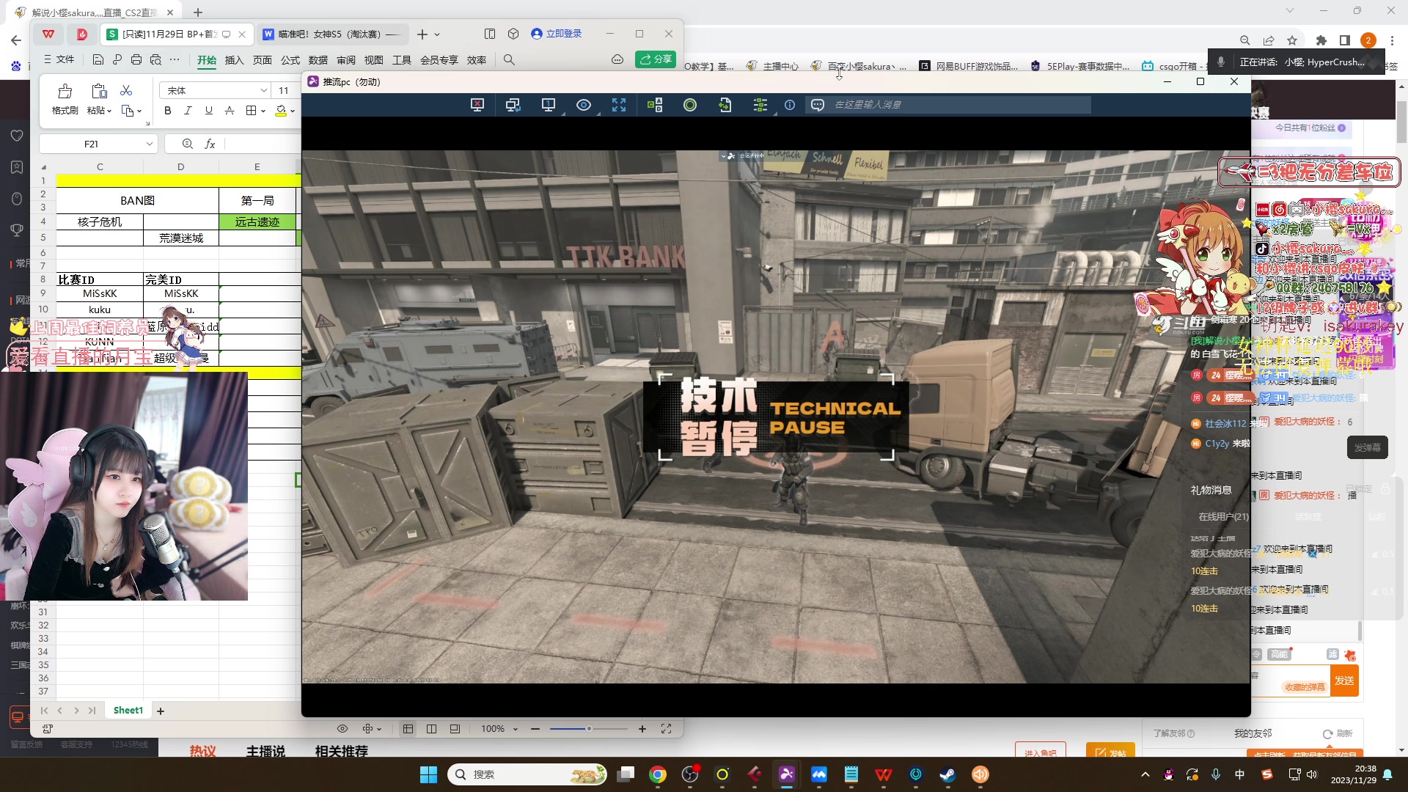The image size is (1408, 792).
Task: Launch Chrome from the Windows taskbar
Action: [658, 774]
